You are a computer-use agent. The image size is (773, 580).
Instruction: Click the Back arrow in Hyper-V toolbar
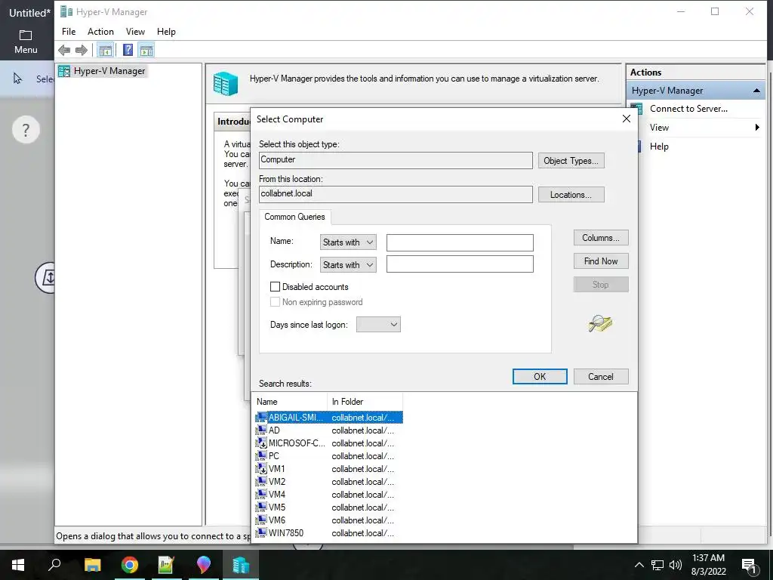(x=64, y=50)
